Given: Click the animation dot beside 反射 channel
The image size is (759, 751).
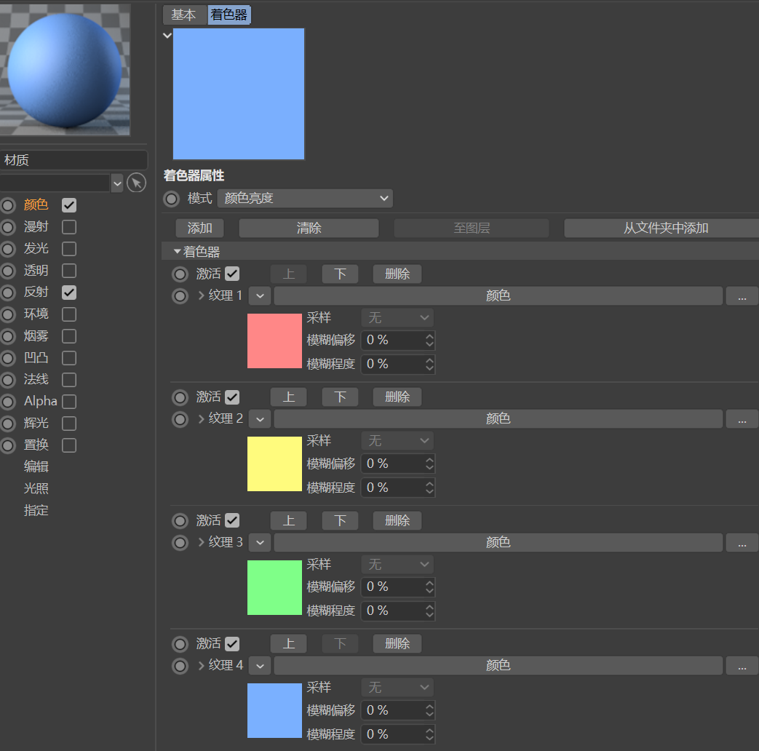Looking at the screenshot, I should point(8,293).
